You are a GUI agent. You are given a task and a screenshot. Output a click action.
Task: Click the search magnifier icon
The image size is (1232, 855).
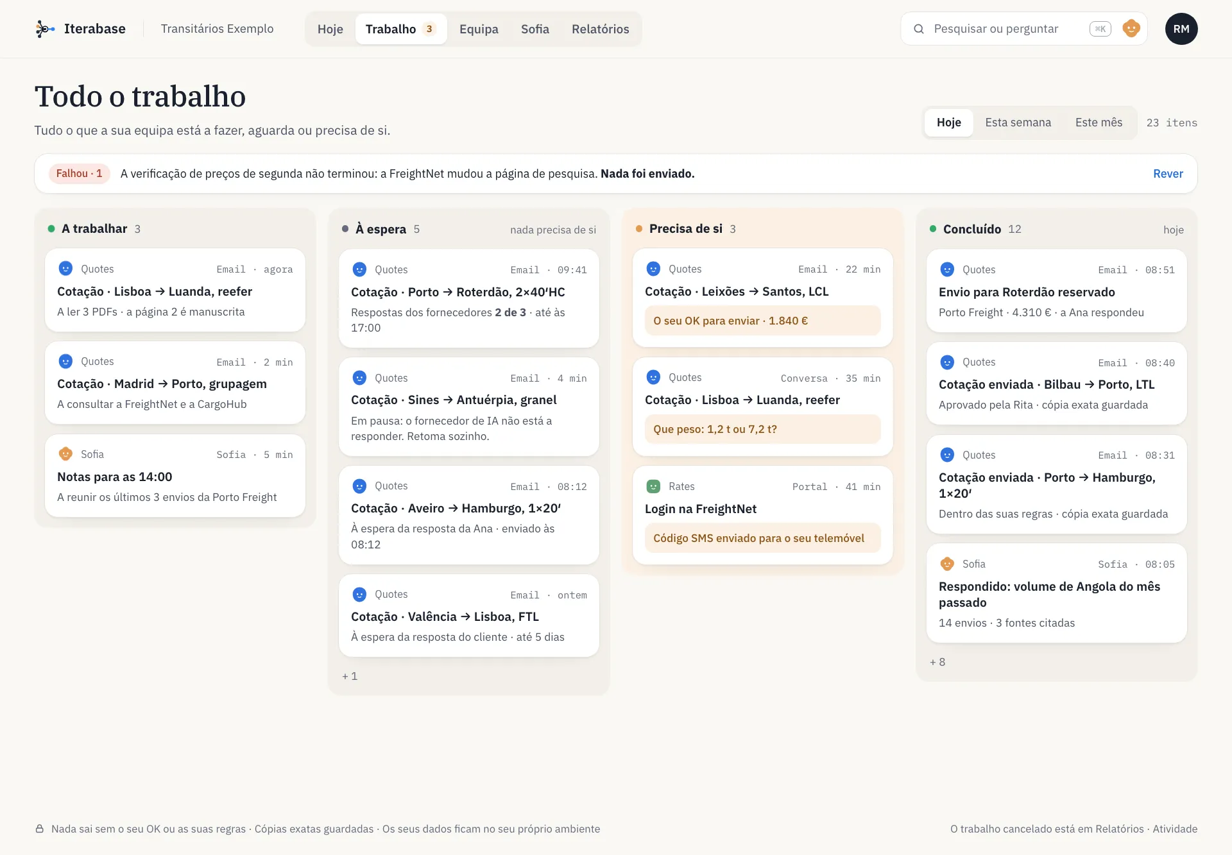(x=919, y=29)
